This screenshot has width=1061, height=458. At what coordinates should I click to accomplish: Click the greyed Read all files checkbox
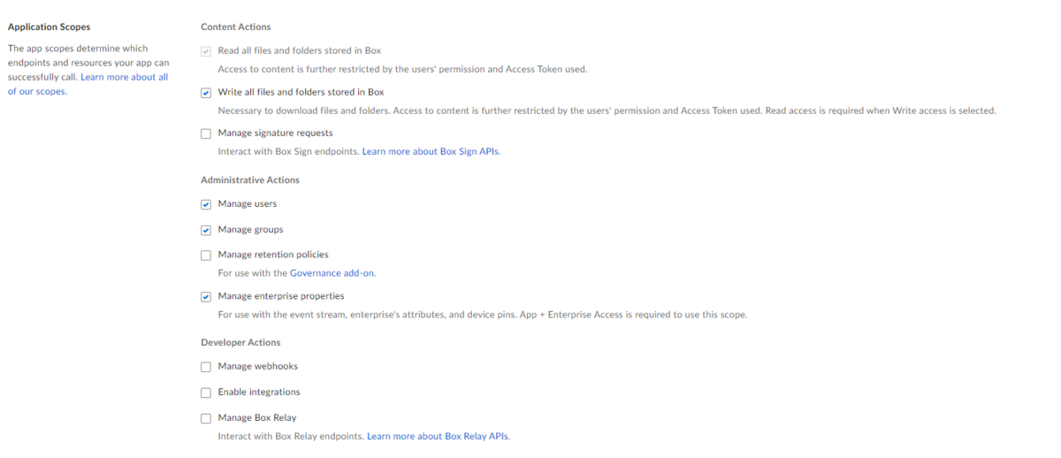[x=206, y=51]
